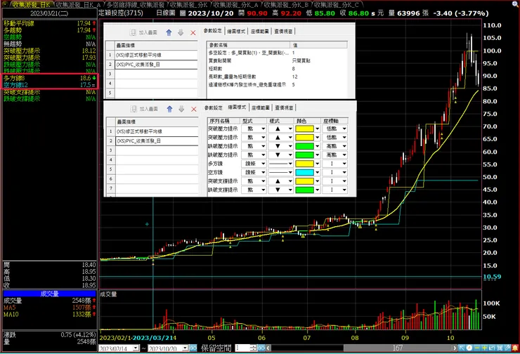Select (XS)PYC_收集派發_日 row in the lower panel list
Screen dimensions: 520x354
pyautogui.click(x=157, y=141)
